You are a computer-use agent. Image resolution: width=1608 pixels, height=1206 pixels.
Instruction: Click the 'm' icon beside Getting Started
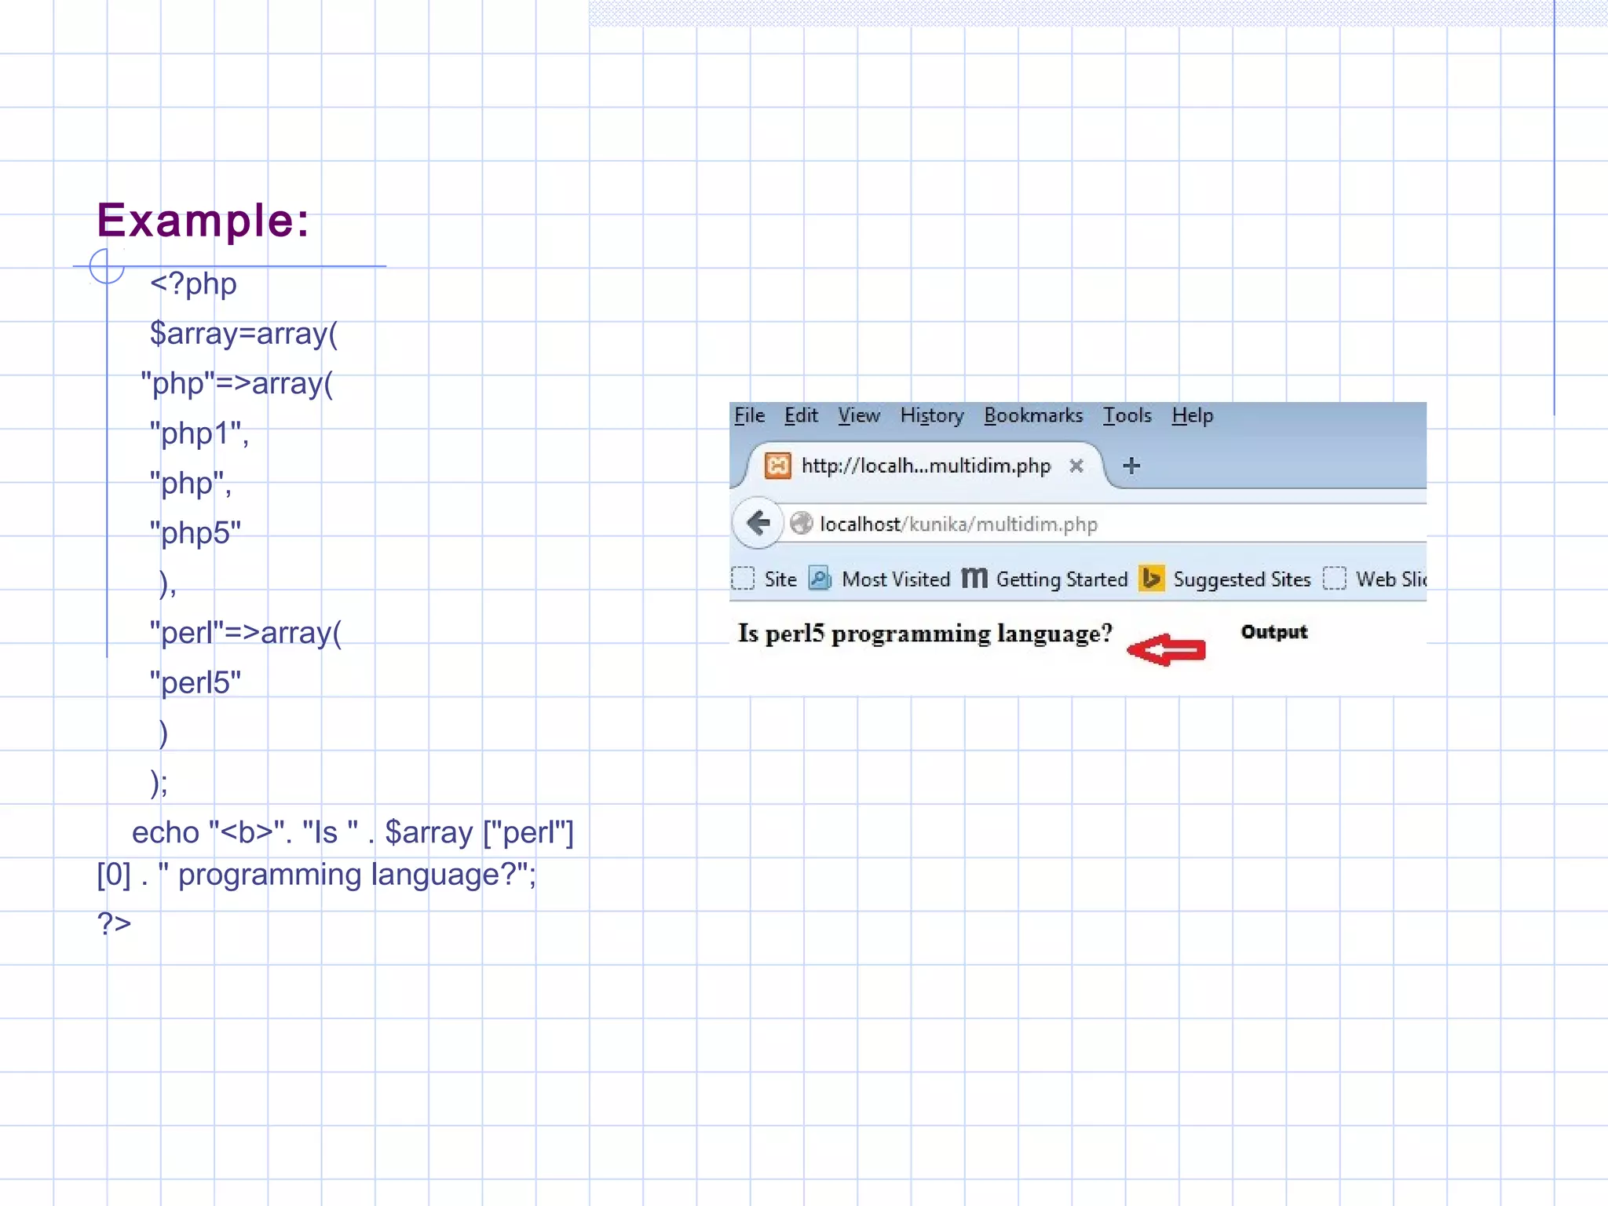point(974,579)
